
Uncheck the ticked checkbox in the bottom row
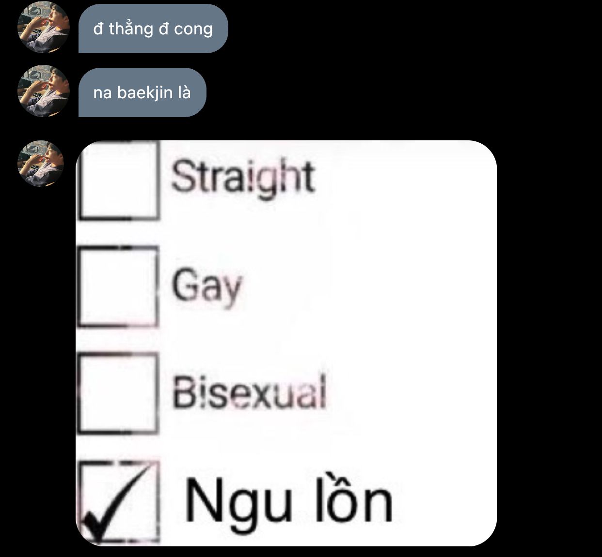click(x=119, y=502)
